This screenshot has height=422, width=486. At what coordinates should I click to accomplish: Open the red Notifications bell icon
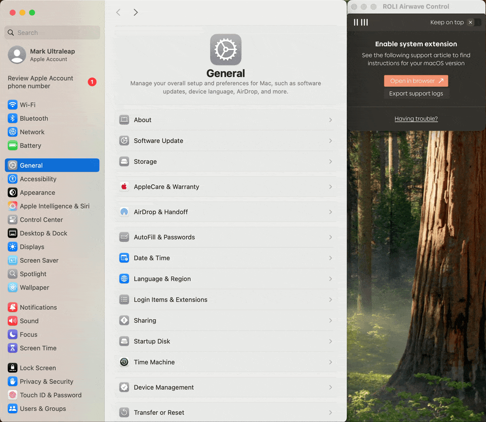(12, 307)
